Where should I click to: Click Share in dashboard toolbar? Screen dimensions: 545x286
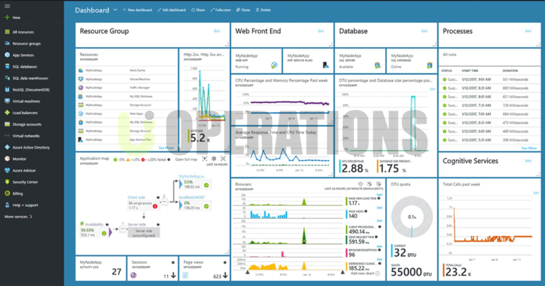pyautogui.click(x=198, y=10)
